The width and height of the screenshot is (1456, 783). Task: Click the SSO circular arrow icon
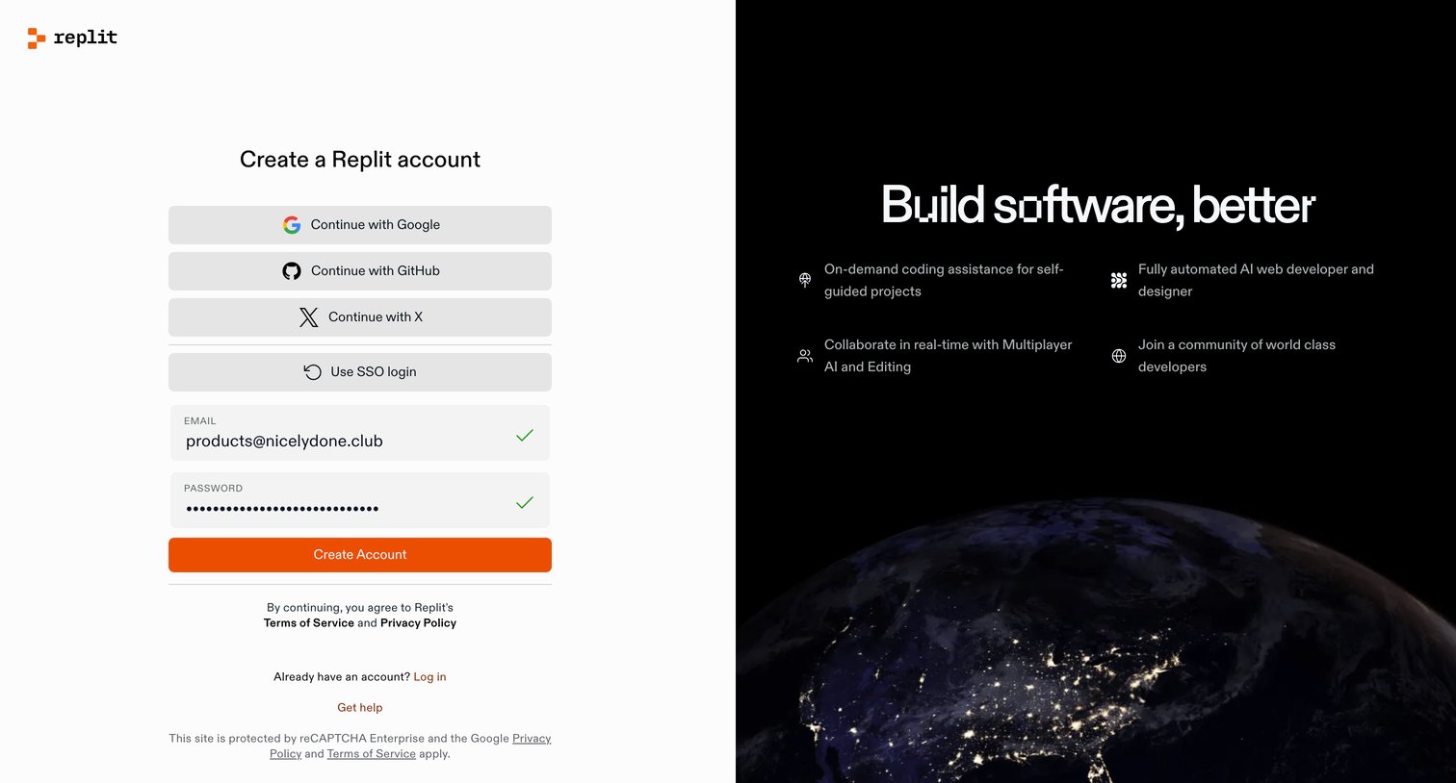pos(313,372)
